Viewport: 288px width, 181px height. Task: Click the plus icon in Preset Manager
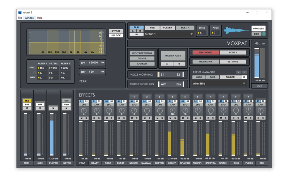244,72
